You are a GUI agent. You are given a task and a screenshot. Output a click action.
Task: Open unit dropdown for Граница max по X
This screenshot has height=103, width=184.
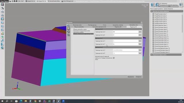click(x=140, y=32)
